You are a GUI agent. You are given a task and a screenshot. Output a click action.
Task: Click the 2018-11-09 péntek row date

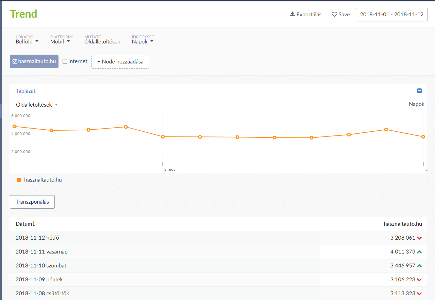pos(39,280)
